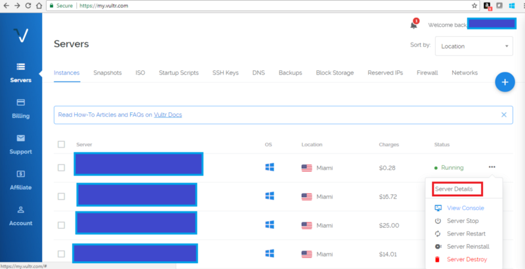525x269 pixels.
Task: Click the blue plus deploy button
Action: coord(505,82)
